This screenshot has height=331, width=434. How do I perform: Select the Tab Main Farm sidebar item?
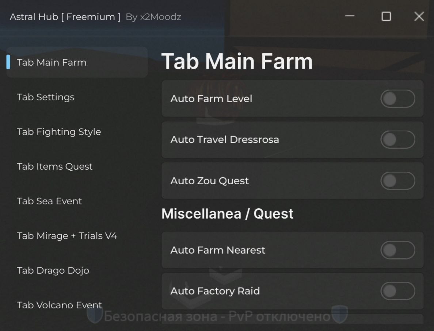52,62
